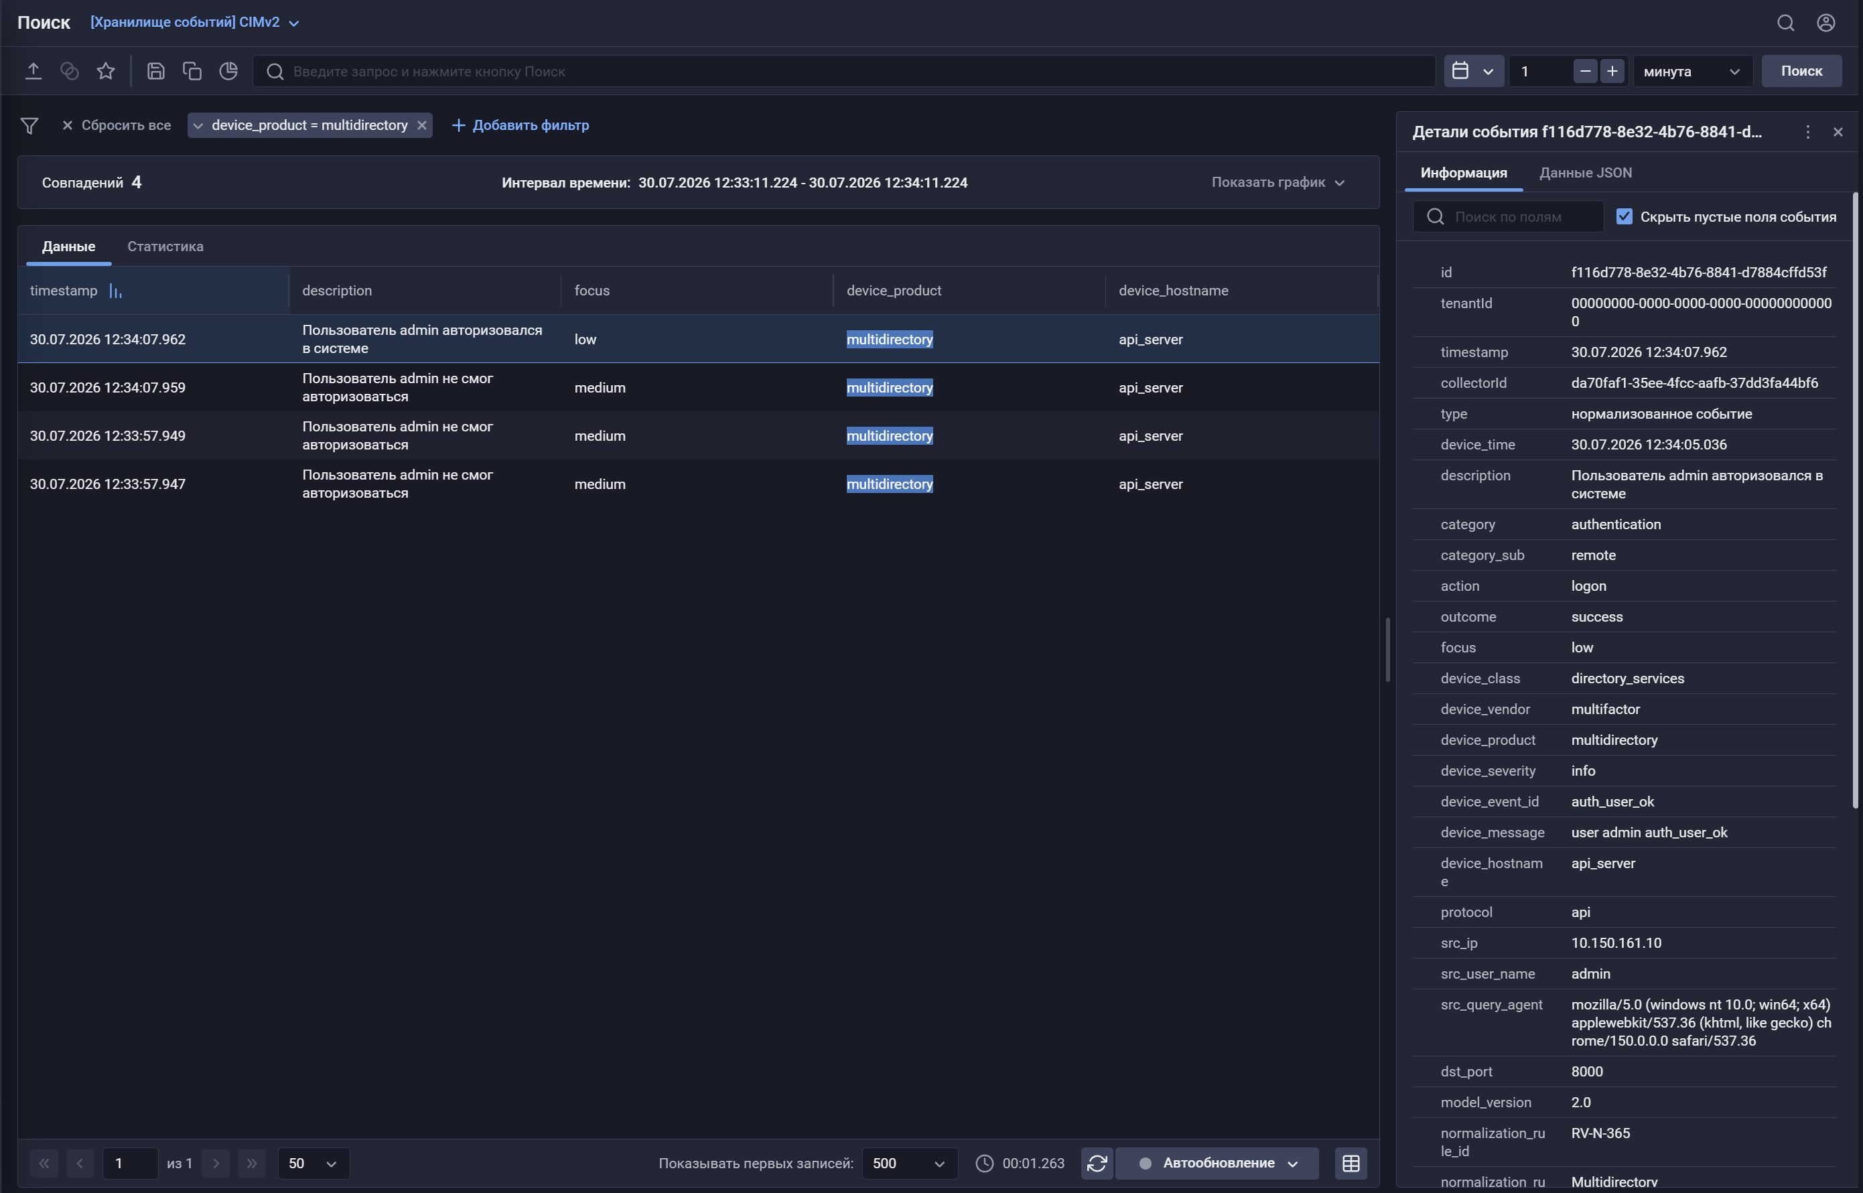
Task: Edit the page number field
Action: tap(130, 1164)
